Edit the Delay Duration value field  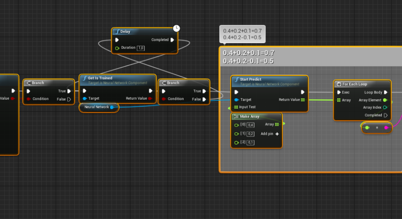pos(141,48)
